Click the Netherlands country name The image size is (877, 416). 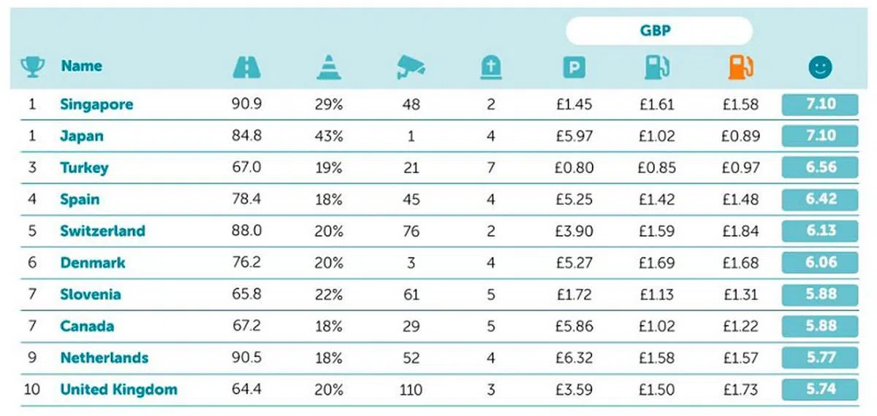tap(104, 358)
